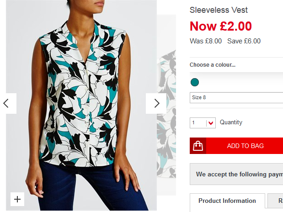The image size is (283, 212).
Task: Click the Save £6.00 savings text
Action: [x=244, y=41]
